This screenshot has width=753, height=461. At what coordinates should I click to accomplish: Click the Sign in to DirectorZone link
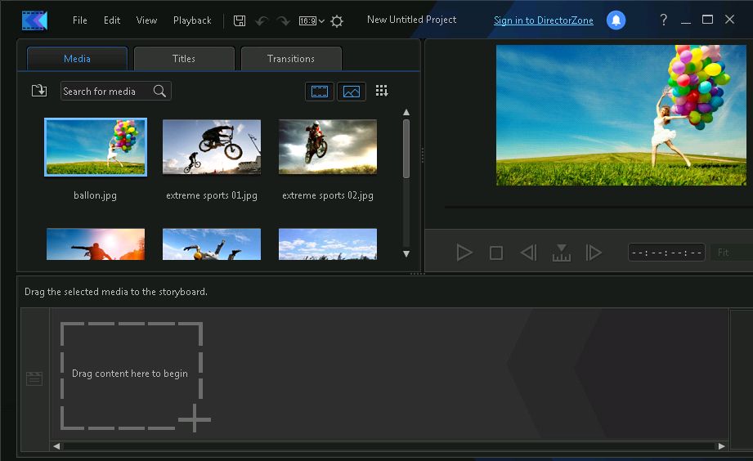click(x=542, y=20)
